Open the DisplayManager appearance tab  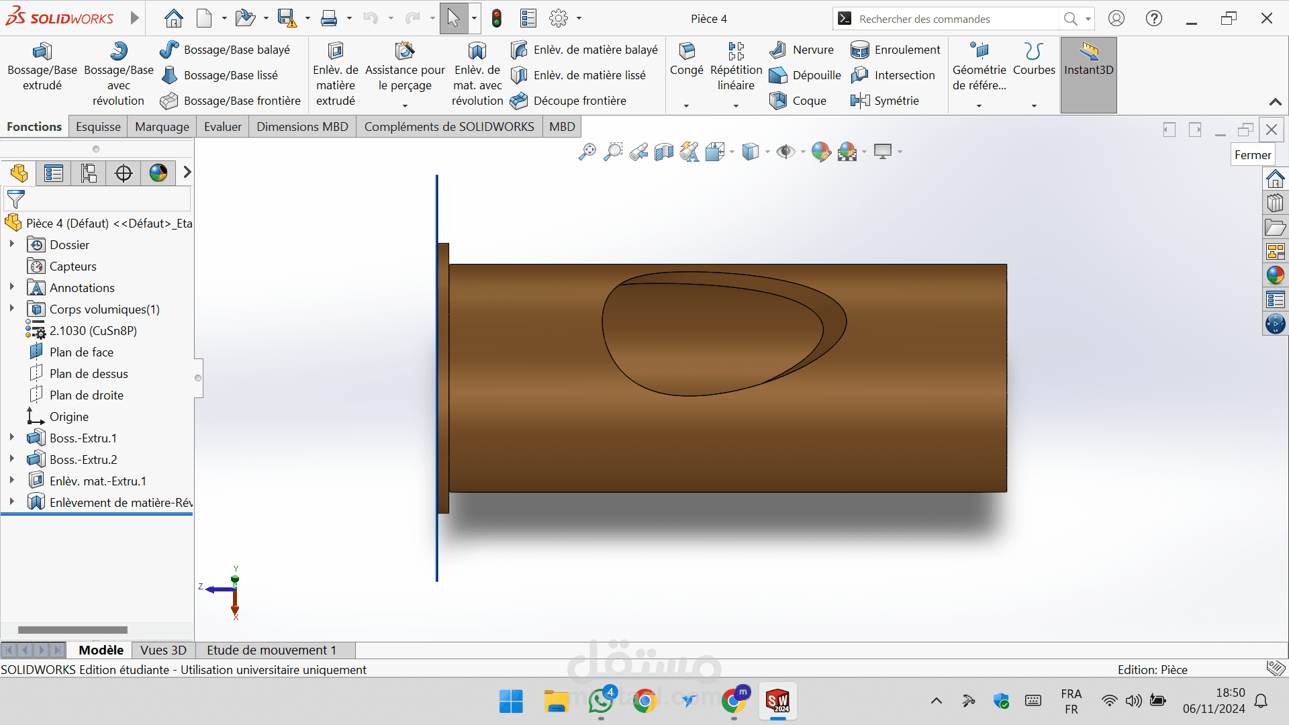158,173
